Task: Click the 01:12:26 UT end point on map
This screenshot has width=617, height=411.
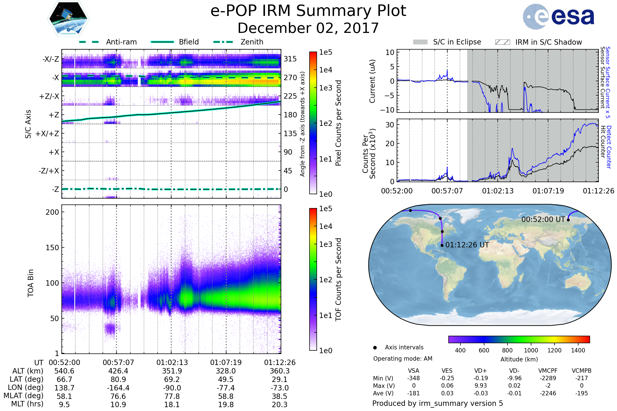Action: 442,245
